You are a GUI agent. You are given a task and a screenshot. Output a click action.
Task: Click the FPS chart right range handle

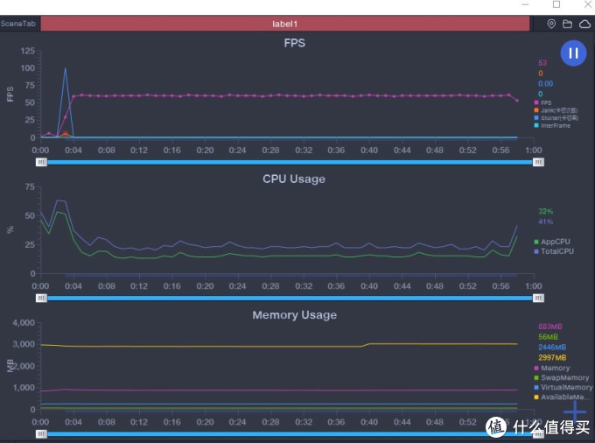tap(538, 162)
